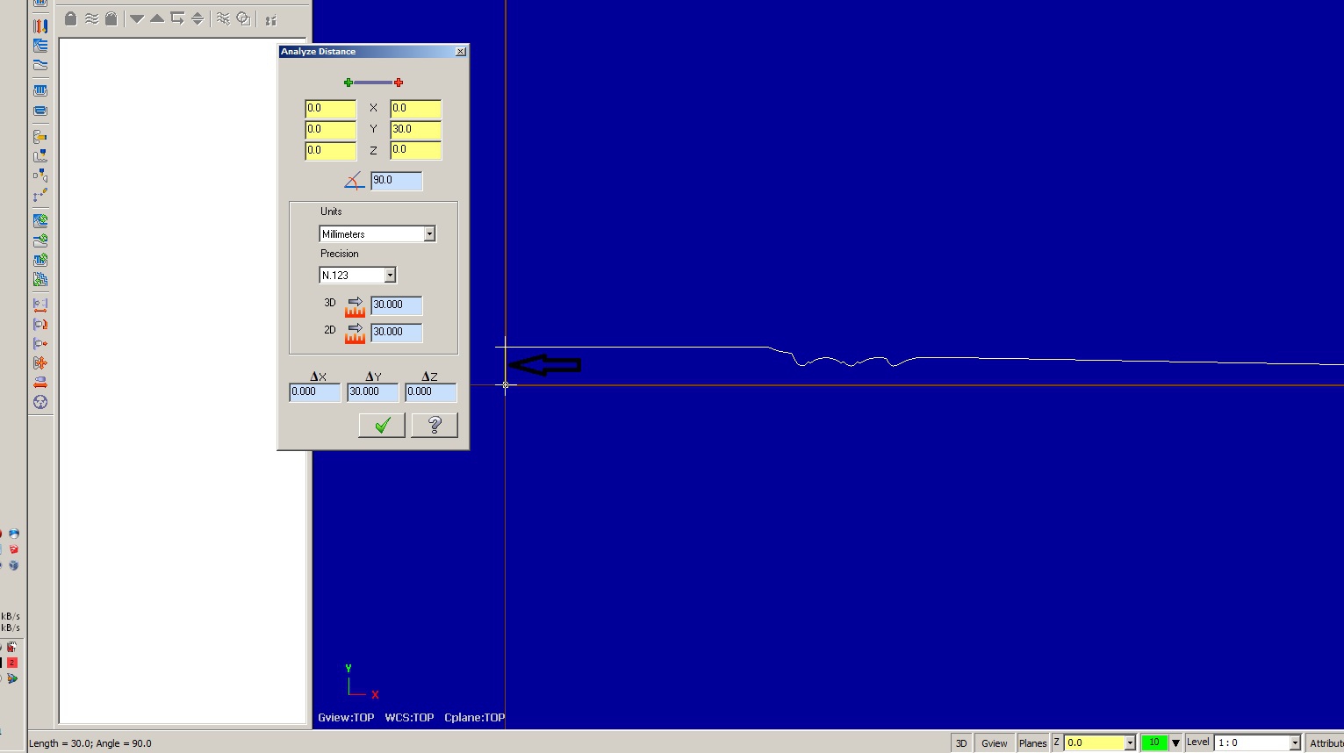Open the Gview menu in status bar
The image size is (1344, 753).
(995, 743)
